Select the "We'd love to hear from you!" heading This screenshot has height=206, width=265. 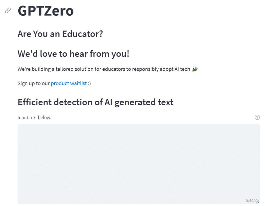tap(73, 54)
